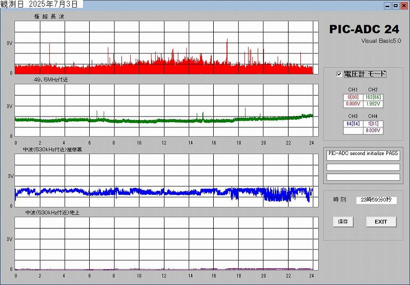Screen dimensions: 410x285
Task: Click the 23時59分0秒 time field
Action: (376, 200)
